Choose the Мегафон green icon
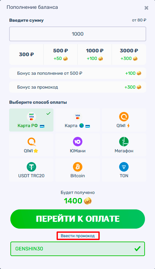 (124, 142)
